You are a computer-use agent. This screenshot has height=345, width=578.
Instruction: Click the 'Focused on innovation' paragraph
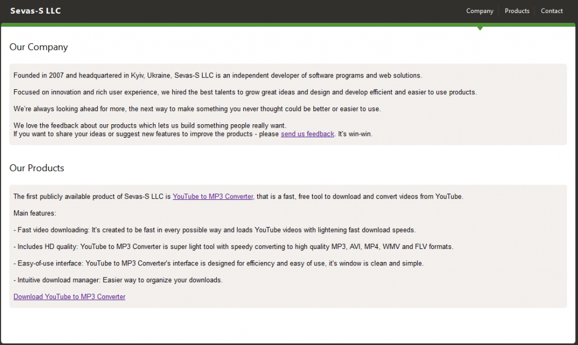pos(245,92)
